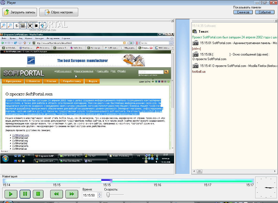The height and width of the screenshot is (203, 278).
Task: Click Карта сайта link in snapshot header
Action: point(103,71)
